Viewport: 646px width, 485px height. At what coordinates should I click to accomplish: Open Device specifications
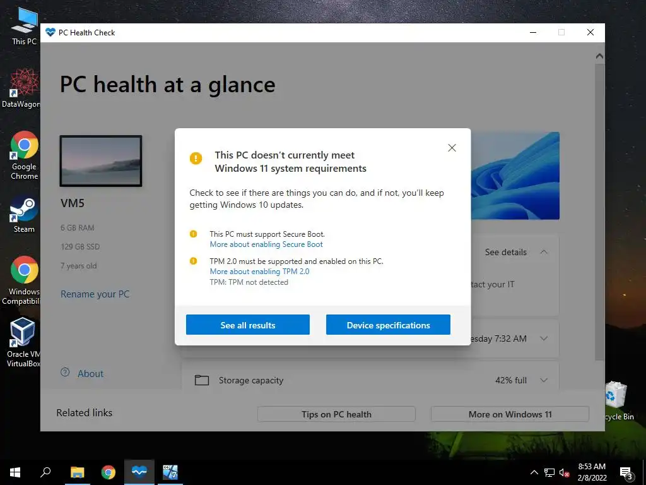pos(388,325)
